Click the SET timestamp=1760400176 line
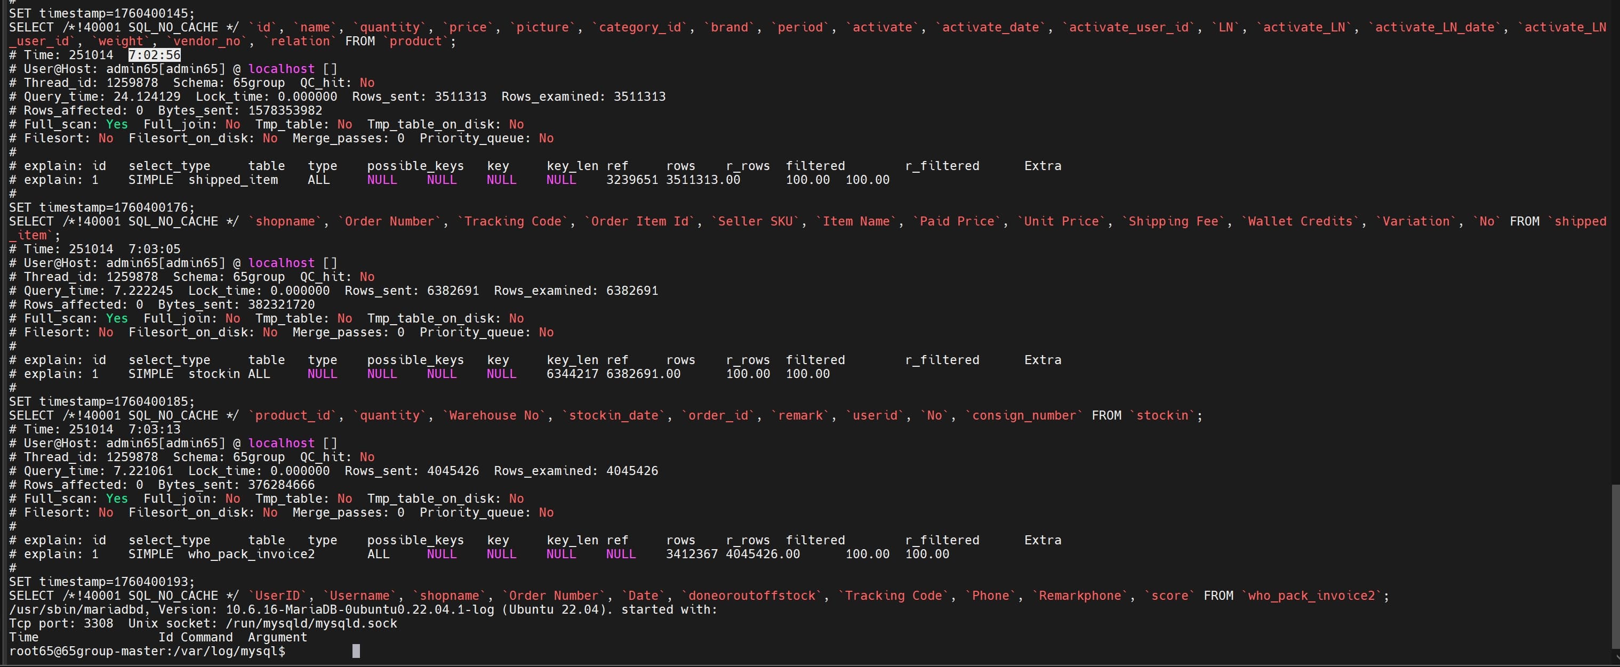1620x667 pixels. (x=101, y=207)
